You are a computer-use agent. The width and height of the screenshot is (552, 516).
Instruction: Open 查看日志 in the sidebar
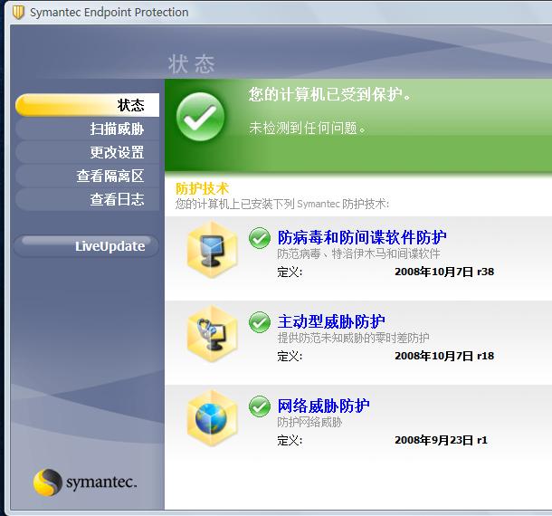pos(87,199)
